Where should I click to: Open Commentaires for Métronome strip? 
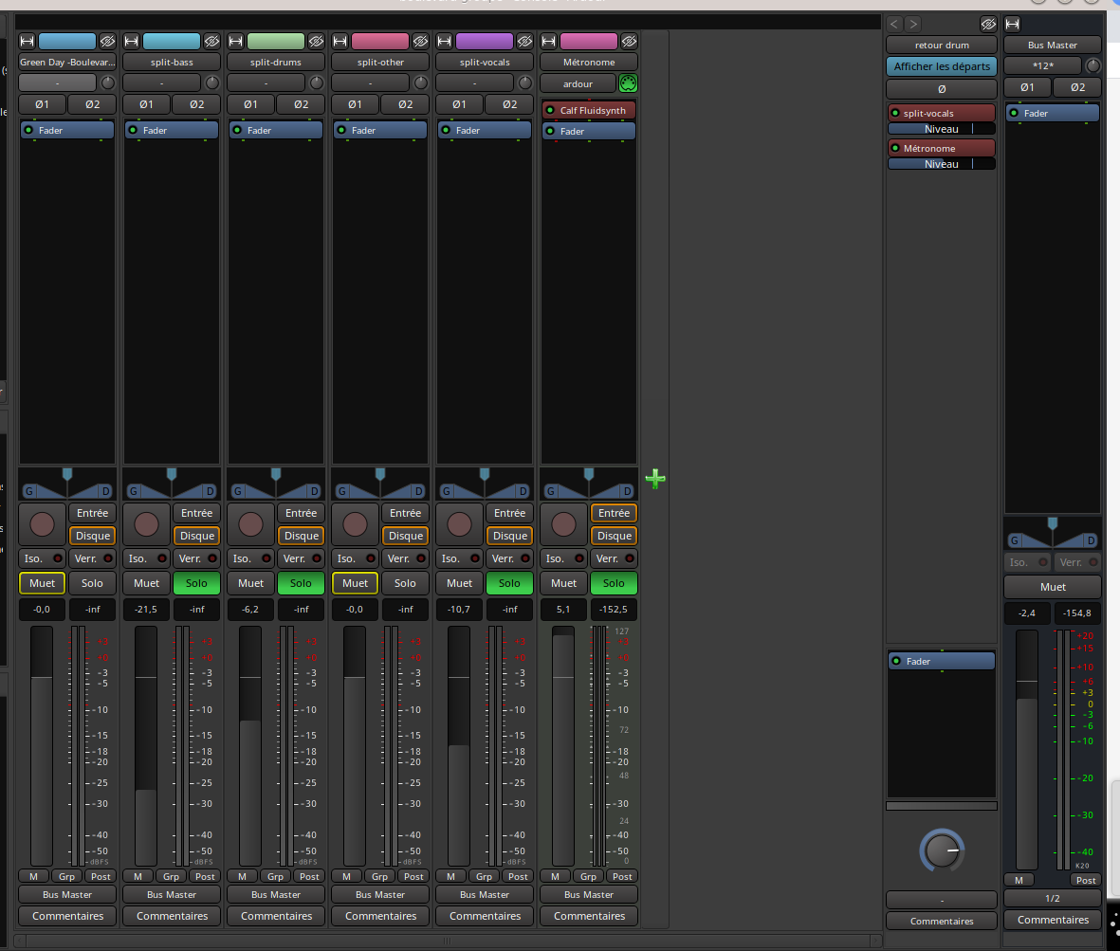coord(589,916)
